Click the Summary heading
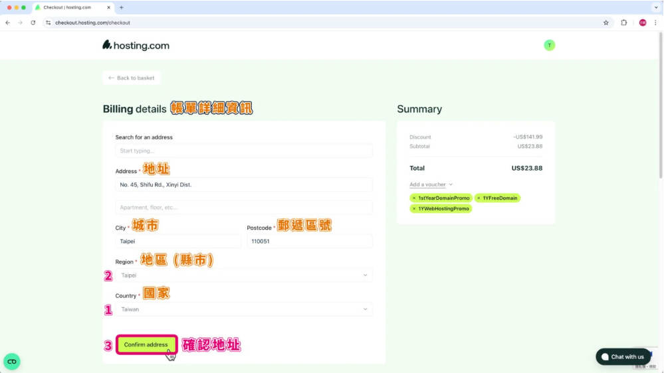Image resolution: width=664 pixels, height=373 pixels. [419, 109]
